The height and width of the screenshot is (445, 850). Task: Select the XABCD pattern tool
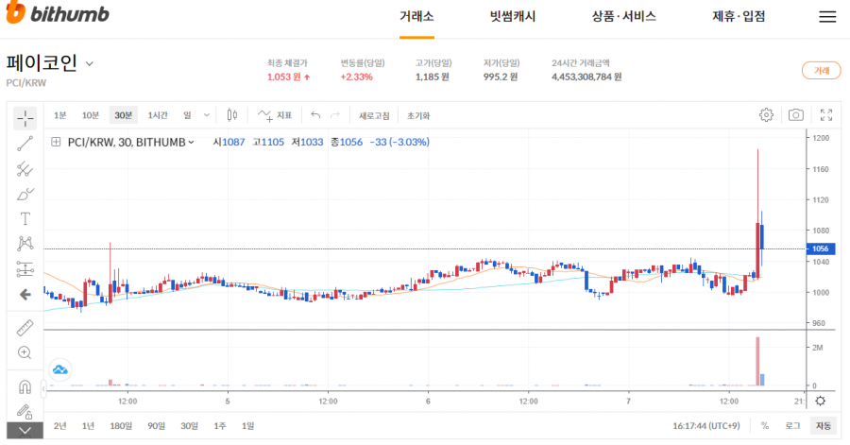[25, 244]
